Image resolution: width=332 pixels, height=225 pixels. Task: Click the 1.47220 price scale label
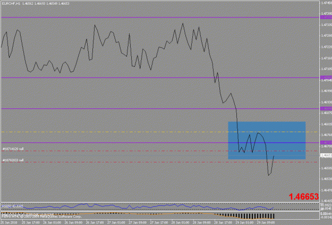(327, 47)
